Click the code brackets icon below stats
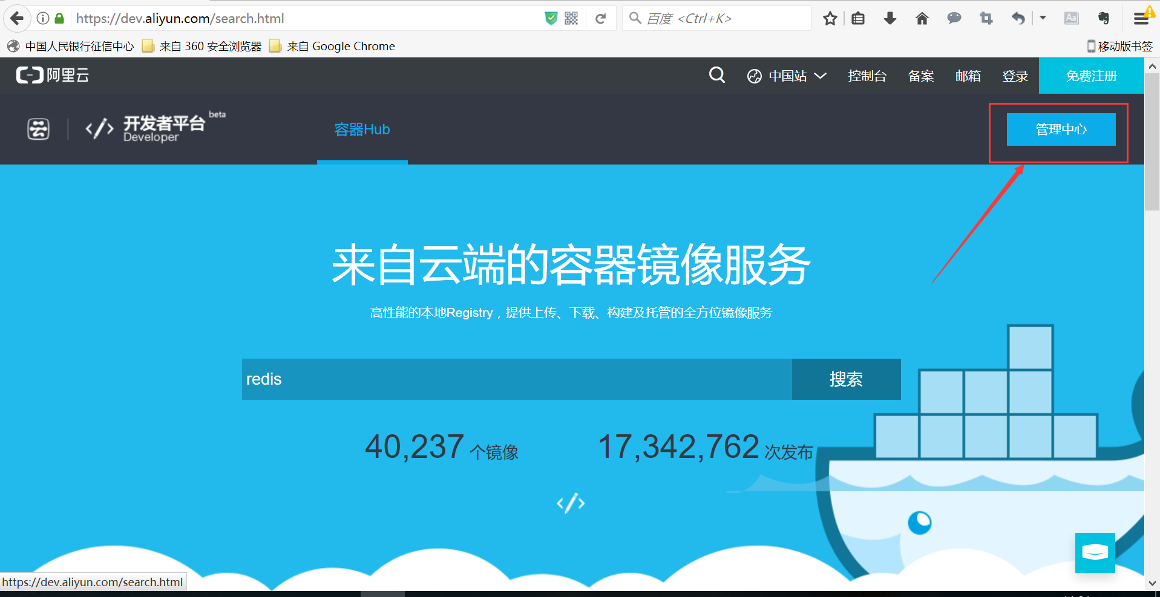The height and width of the screenshot is (597, 1160). (x=571, y=503)
